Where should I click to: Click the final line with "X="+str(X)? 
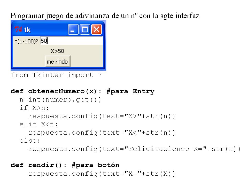(x=102, y=174)
